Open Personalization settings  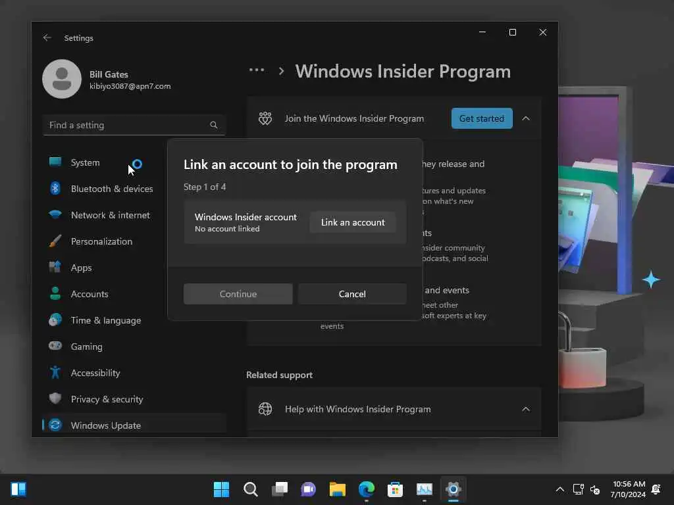pyautogui.click(x=134, y=241)
